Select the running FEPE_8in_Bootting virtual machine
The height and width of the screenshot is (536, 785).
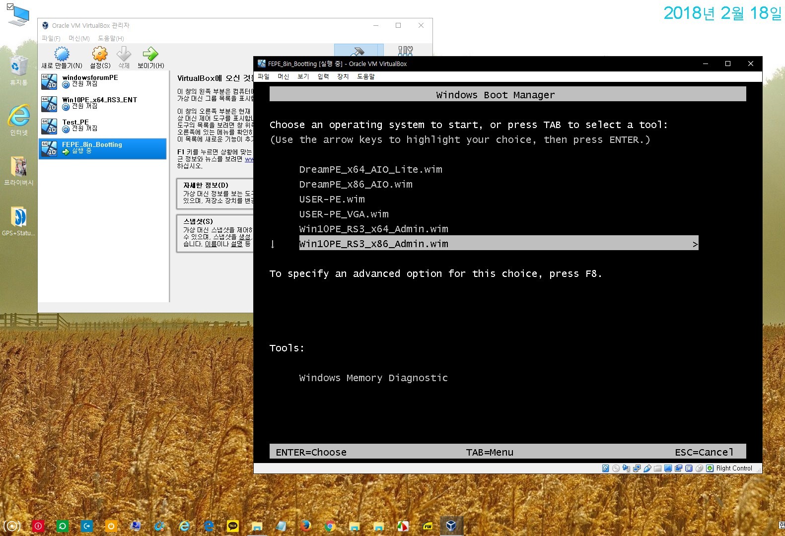[x=103, y=148]
